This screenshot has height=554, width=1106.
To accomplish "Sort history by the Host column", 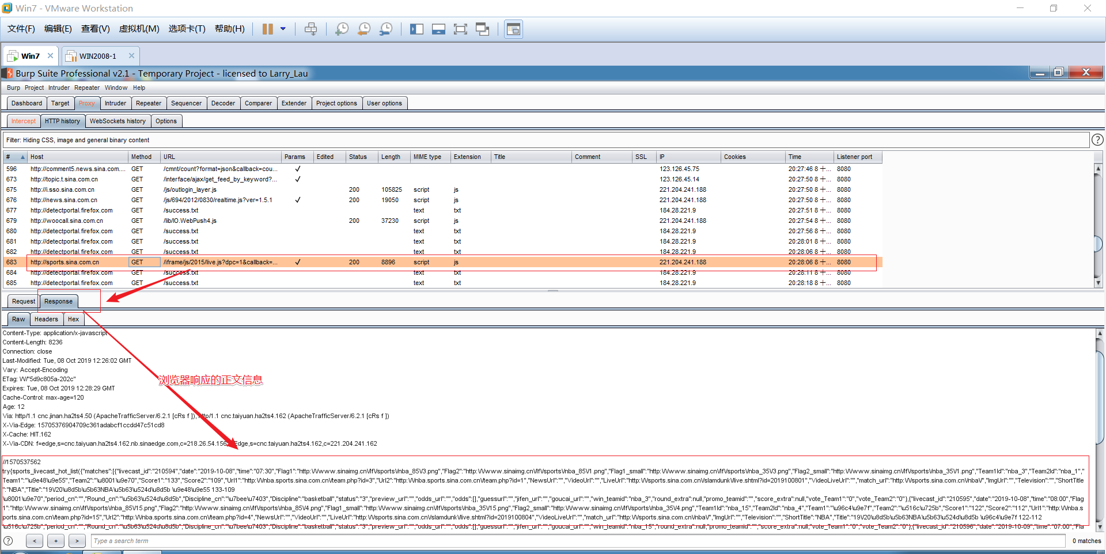I will click(x=78, y=157).
